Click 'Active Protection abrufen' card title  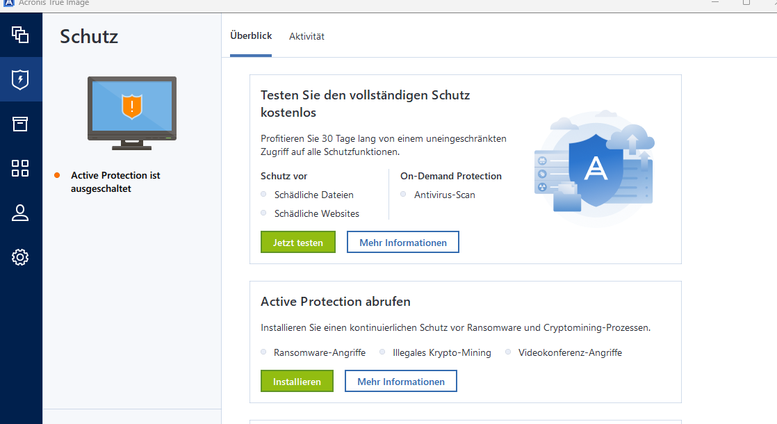click(x=336, y=302)
